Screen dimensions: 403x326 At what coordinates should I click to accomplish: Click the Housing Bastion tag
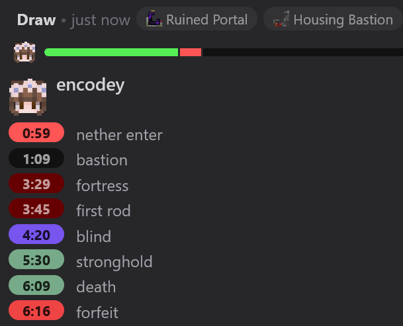pos(333,19)
